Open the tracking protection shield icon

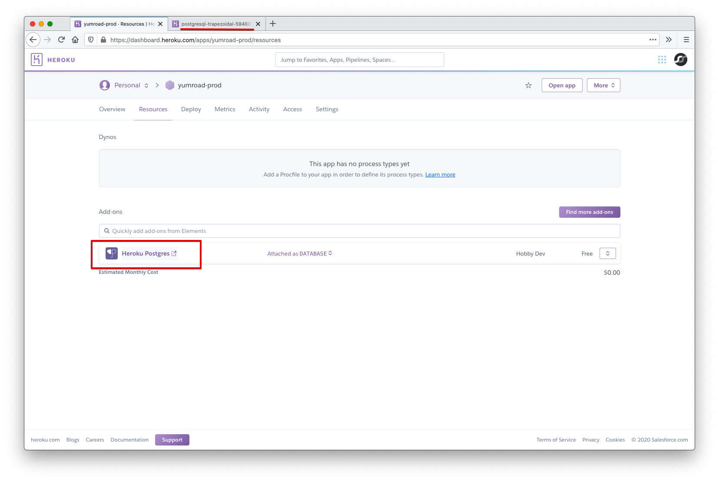click(x=91, y=40)
